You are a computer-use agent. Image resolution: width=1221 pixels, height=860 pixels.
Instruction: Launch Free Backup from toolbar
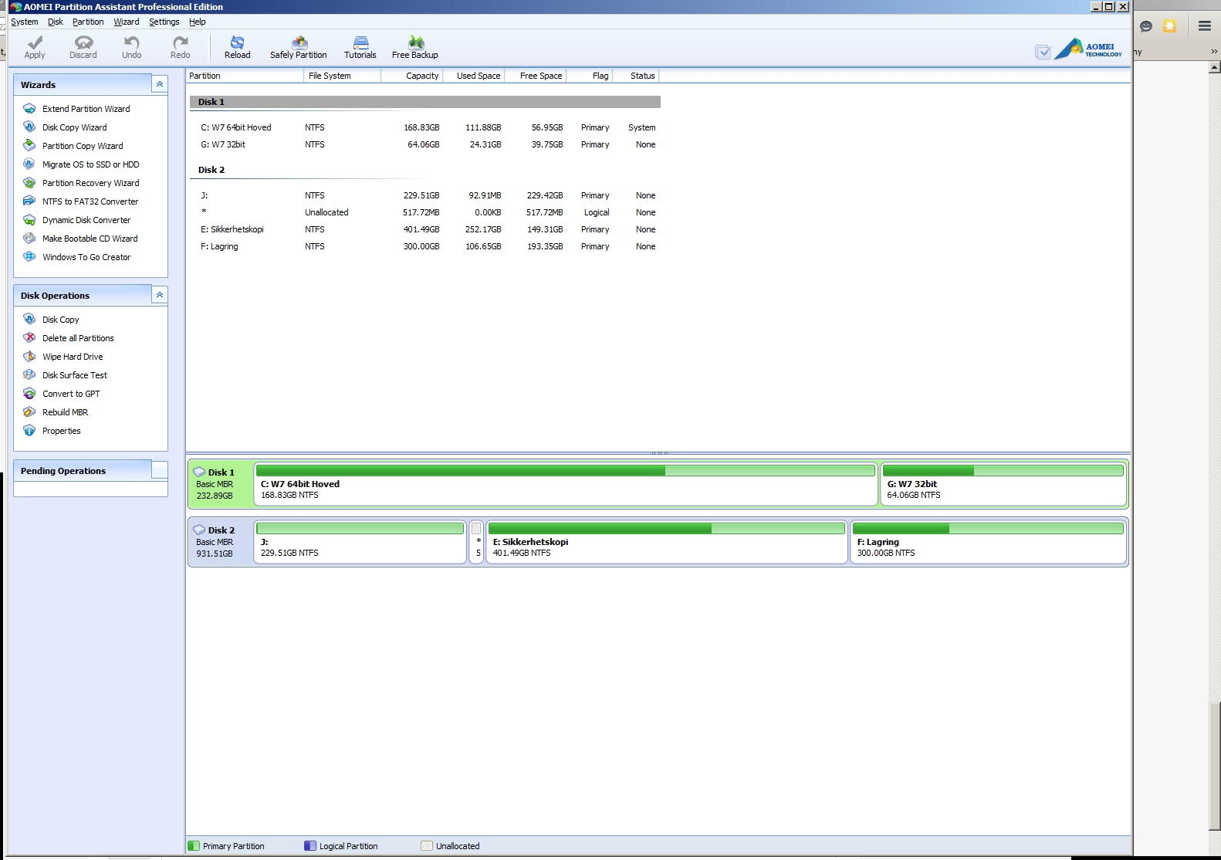click(415, 47)
